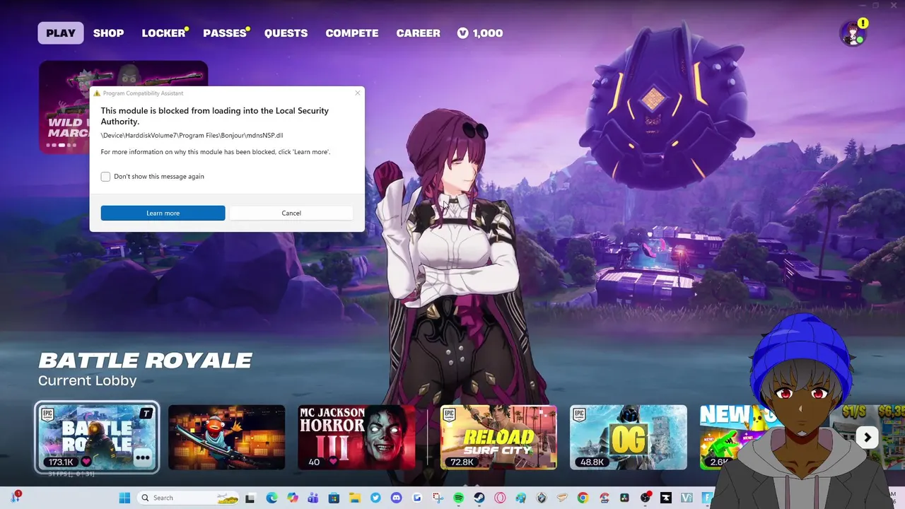Switch to the PLAY tab
The height and width of the screenshot is (509, 905).
pos(61,33)
